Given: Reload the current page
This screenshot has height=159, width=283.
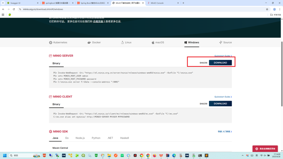Looking at the screenshot, I should (14, 9).
